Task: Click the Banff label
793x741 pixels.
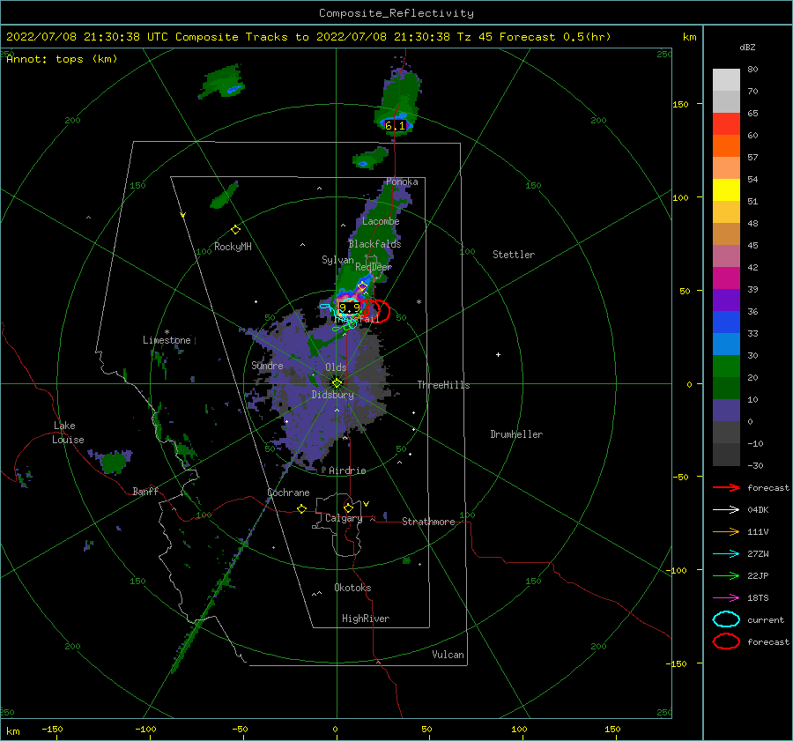Action: tap(145, 491)
